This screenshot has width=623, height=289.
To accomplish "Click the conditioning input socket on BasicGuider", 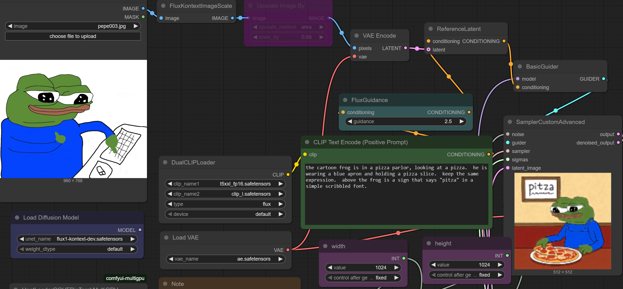I will coord(518,87).
